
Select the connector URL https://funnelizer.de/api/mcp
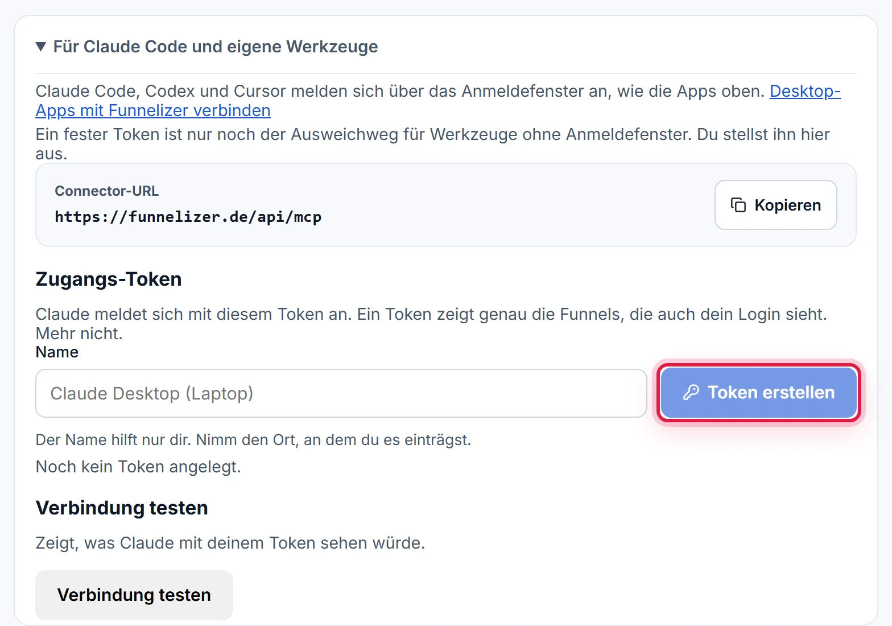tap(188, 217)
